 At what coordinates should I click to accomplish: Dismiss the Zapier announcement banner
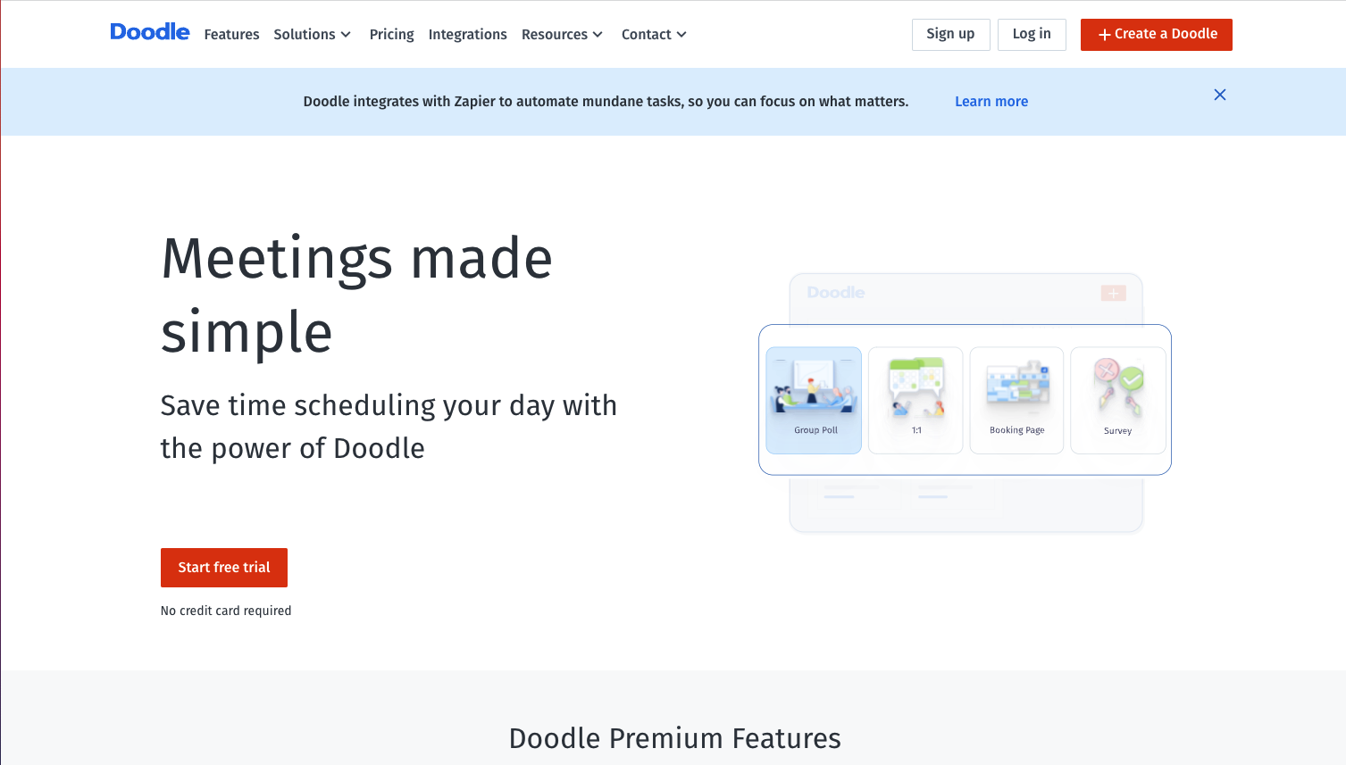[x=1220, y=95]
